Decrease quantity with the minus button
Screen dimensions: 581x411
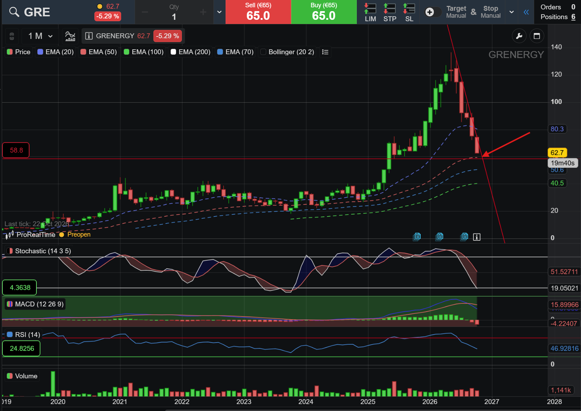tap(145, 13)
